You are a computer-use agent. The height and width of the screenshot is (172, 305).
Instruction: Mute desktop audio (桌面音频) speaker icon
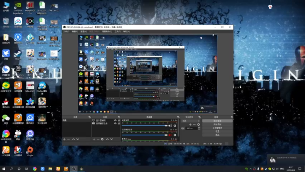coord(170,126)
